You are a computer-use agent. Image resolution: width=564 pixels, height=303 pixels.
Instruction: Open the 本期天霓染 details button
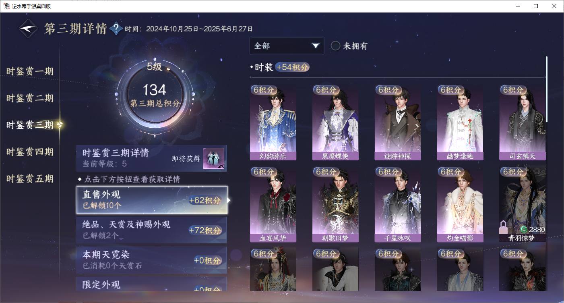tap(152, 260)
